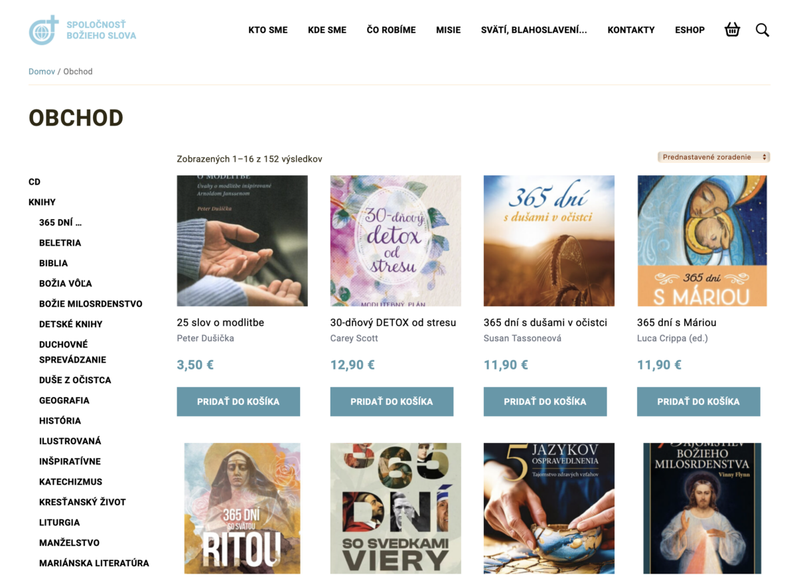Open the 30-dňový DETOX od stresu title link
This screenshot has width=801, height=579.
tap(393, 323)
